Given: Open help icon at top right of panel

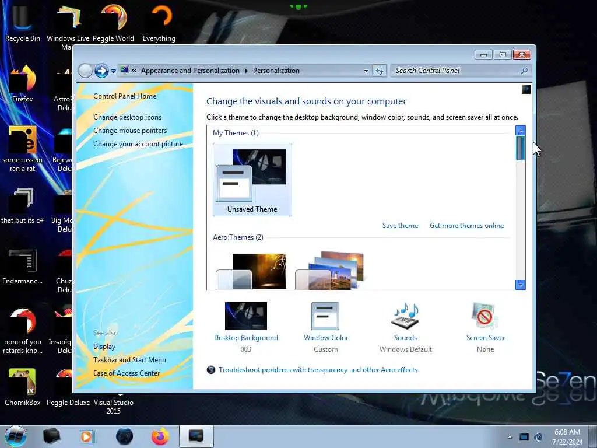Looking at the screenshot, I should click(526, 89).
